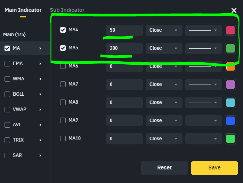Click the Save button
The image size is (243, 183).
pyautogui.click(x=214, y=168)
